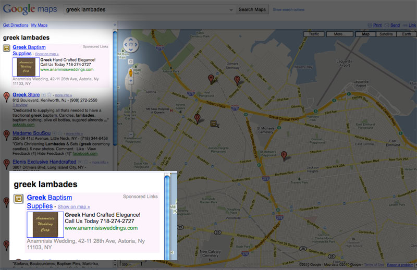
Task: Open the Madame SouSou result title
Action: point(31,133)
